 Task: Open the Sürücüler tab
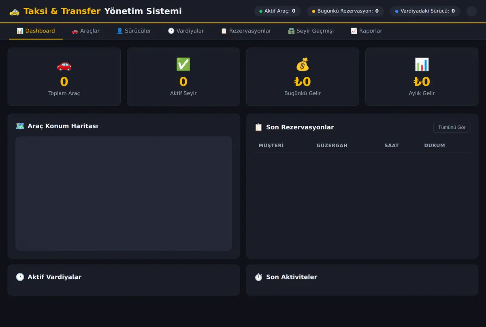[134, 31]
